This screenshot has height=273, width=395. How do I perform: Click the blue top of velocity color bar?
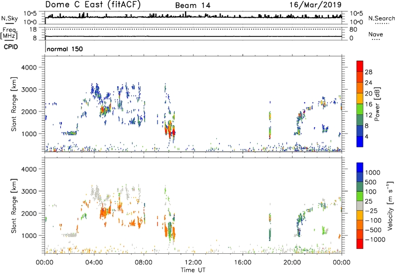360,168
